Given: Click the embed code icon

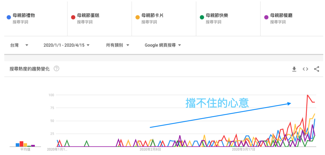Looking at the screenshot, I should (305, 69).
